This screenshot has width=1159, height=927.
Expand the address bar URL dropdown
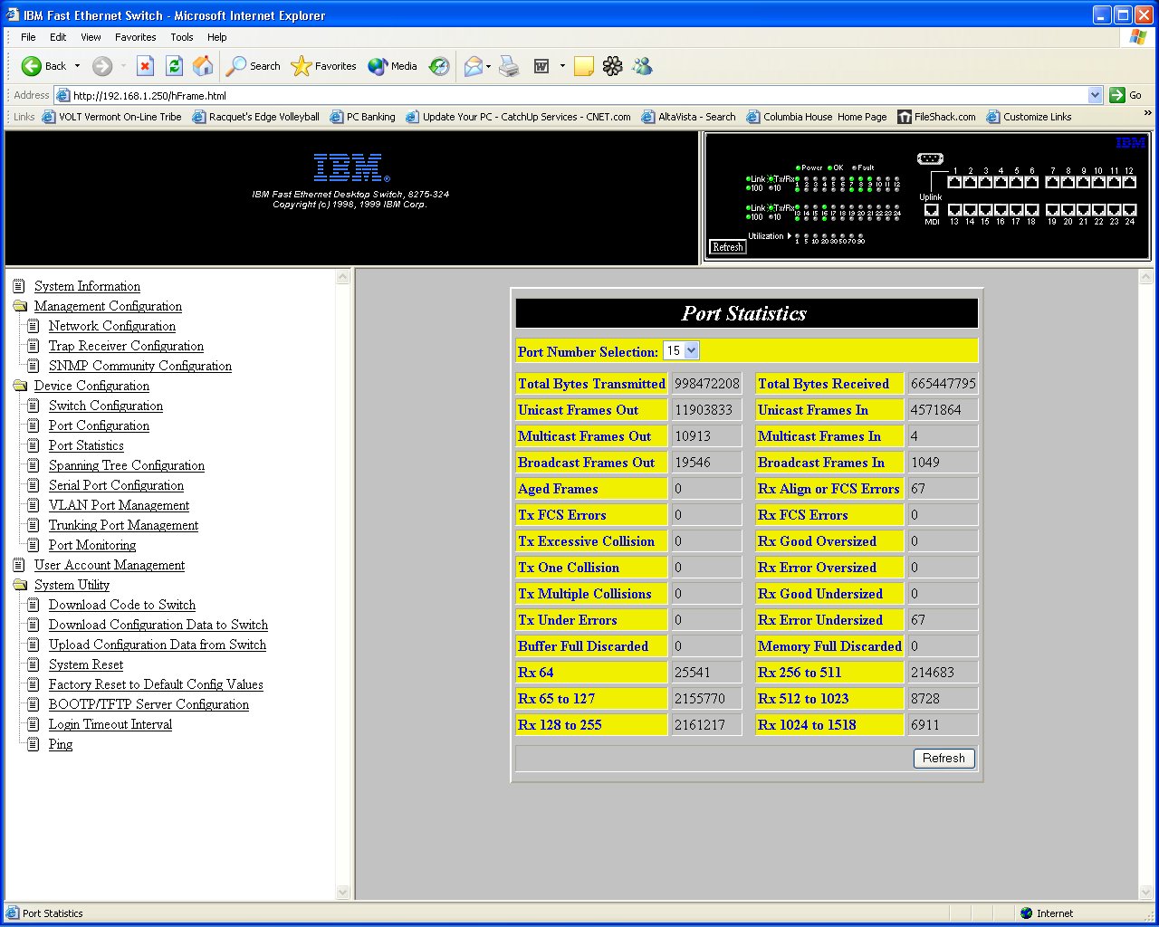(x=1095, y=95)
